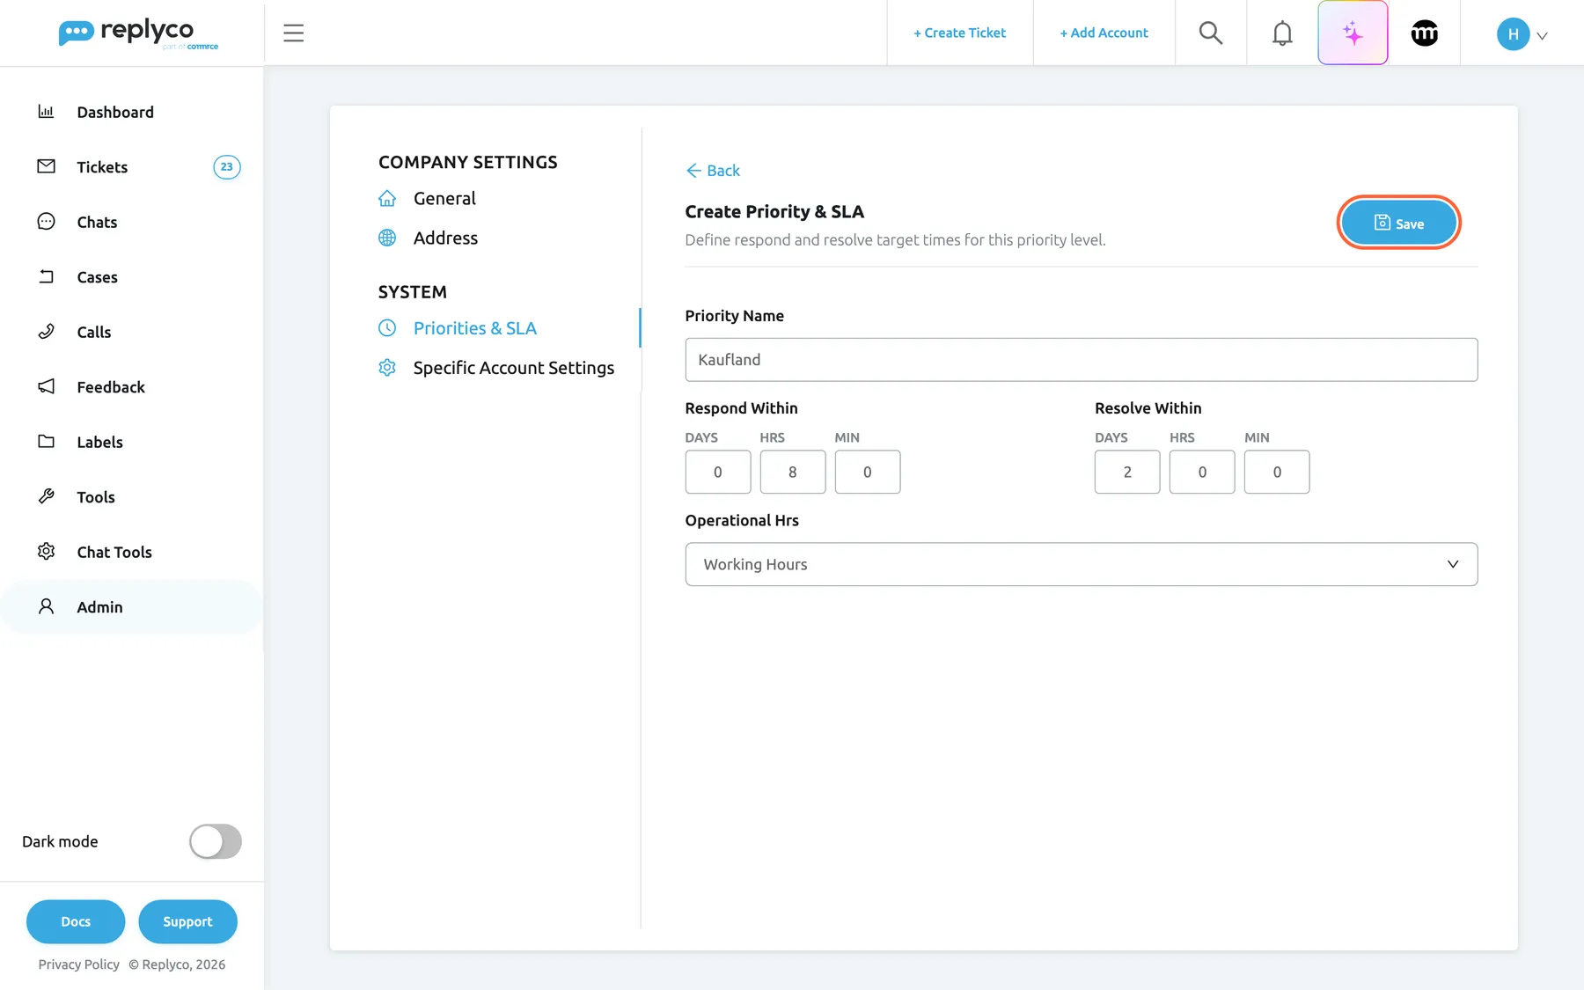Select Priorities & SLA settings
This screenshot has width=1584, height=990.
point(475,328)
